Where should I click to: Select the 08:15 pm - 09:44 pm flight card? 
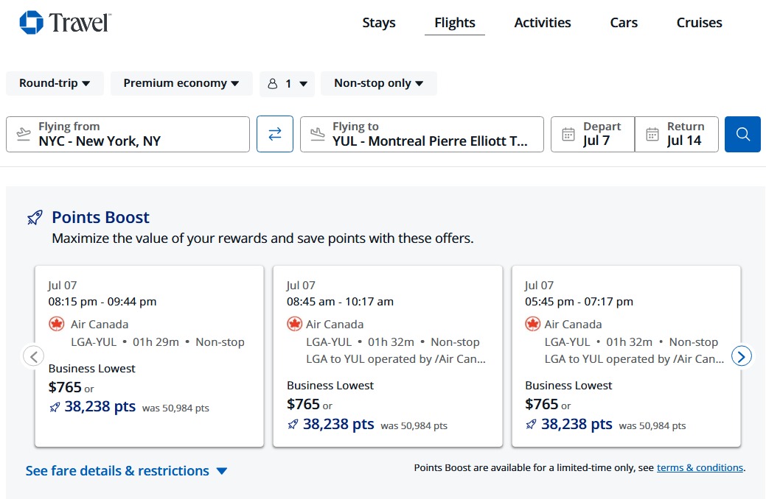pyautogui.click(x=150, y=356)
